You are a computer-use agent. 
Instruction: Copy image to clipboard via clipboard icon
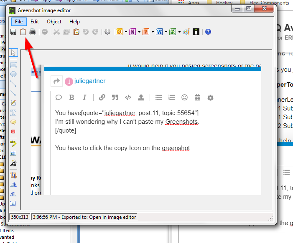23,32
